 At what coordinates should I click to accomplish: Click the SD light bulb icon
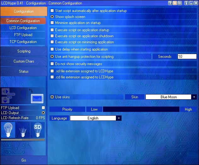click(x=37, y=130)
